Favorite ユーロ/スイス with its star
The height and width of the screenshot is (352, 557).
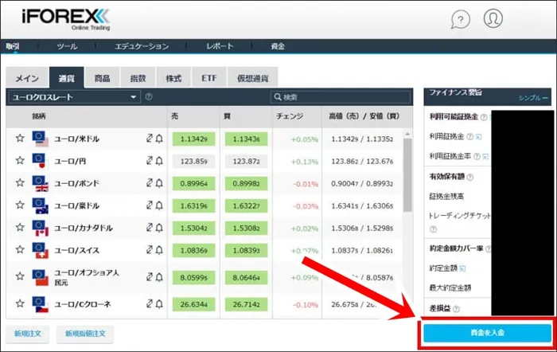pyautogui.click(x=20, y=250)
